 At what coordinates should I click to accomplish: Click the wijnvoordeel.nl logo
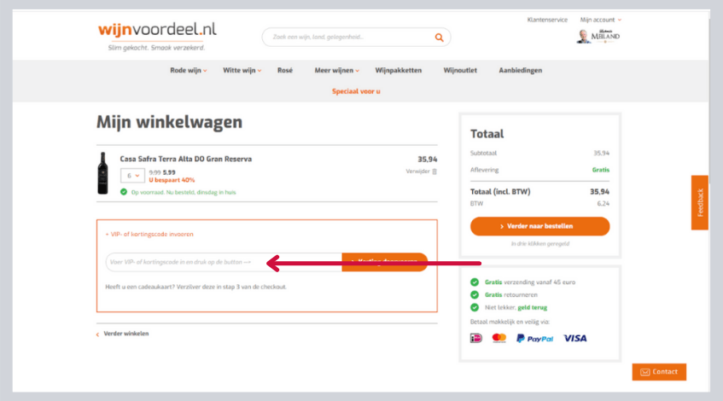pos(157,36)
